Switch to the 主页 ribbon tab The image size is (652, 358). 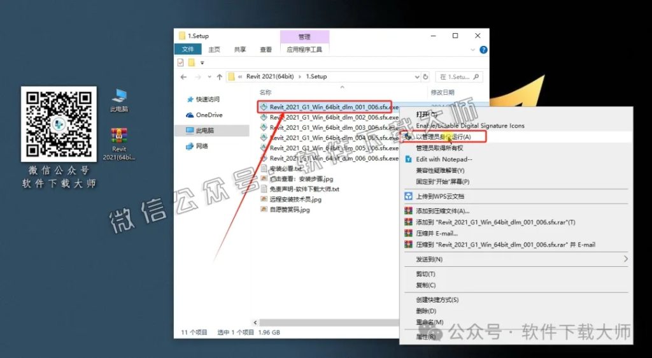coord(214,50)
